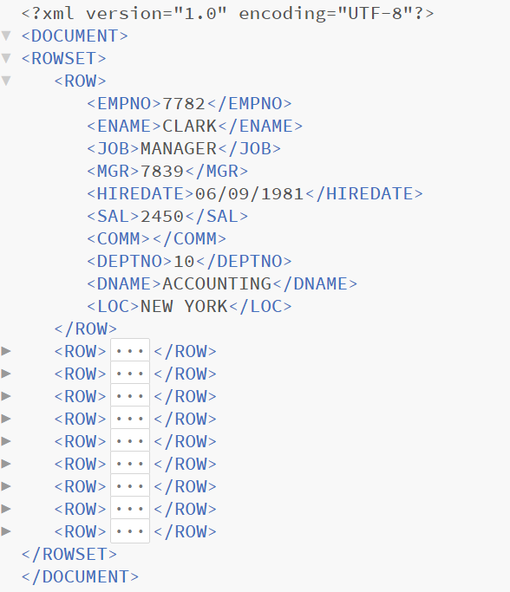Collapse the expanded first ROW element
510x592 pixels.
point(6,81)
